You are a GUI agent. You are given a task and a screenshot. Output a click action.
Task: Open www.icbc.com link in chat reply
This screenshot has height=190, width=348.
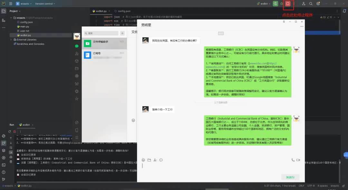(x=258, y=63)
